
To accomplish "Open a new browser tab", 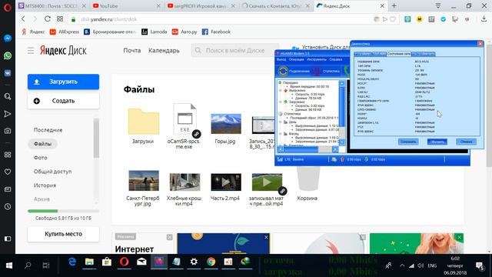I will pos(394,5).
